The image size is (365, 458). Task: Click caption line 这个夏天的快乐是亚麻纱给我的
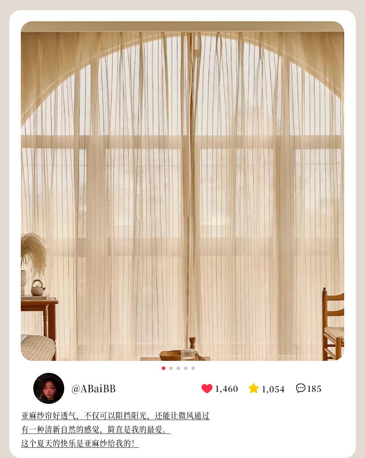pyautogui.click(x=80, y=443)
